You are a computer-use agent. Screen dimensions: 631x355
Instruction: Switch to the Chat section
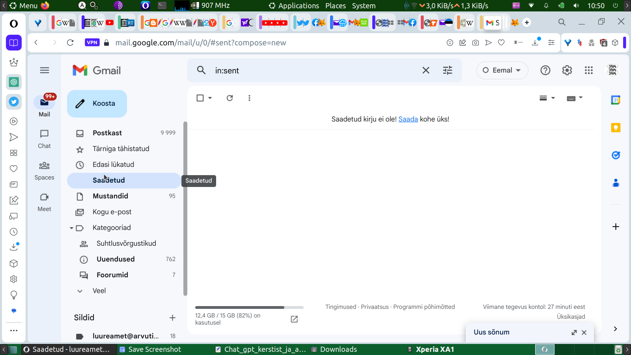click(x=44, y=139)
